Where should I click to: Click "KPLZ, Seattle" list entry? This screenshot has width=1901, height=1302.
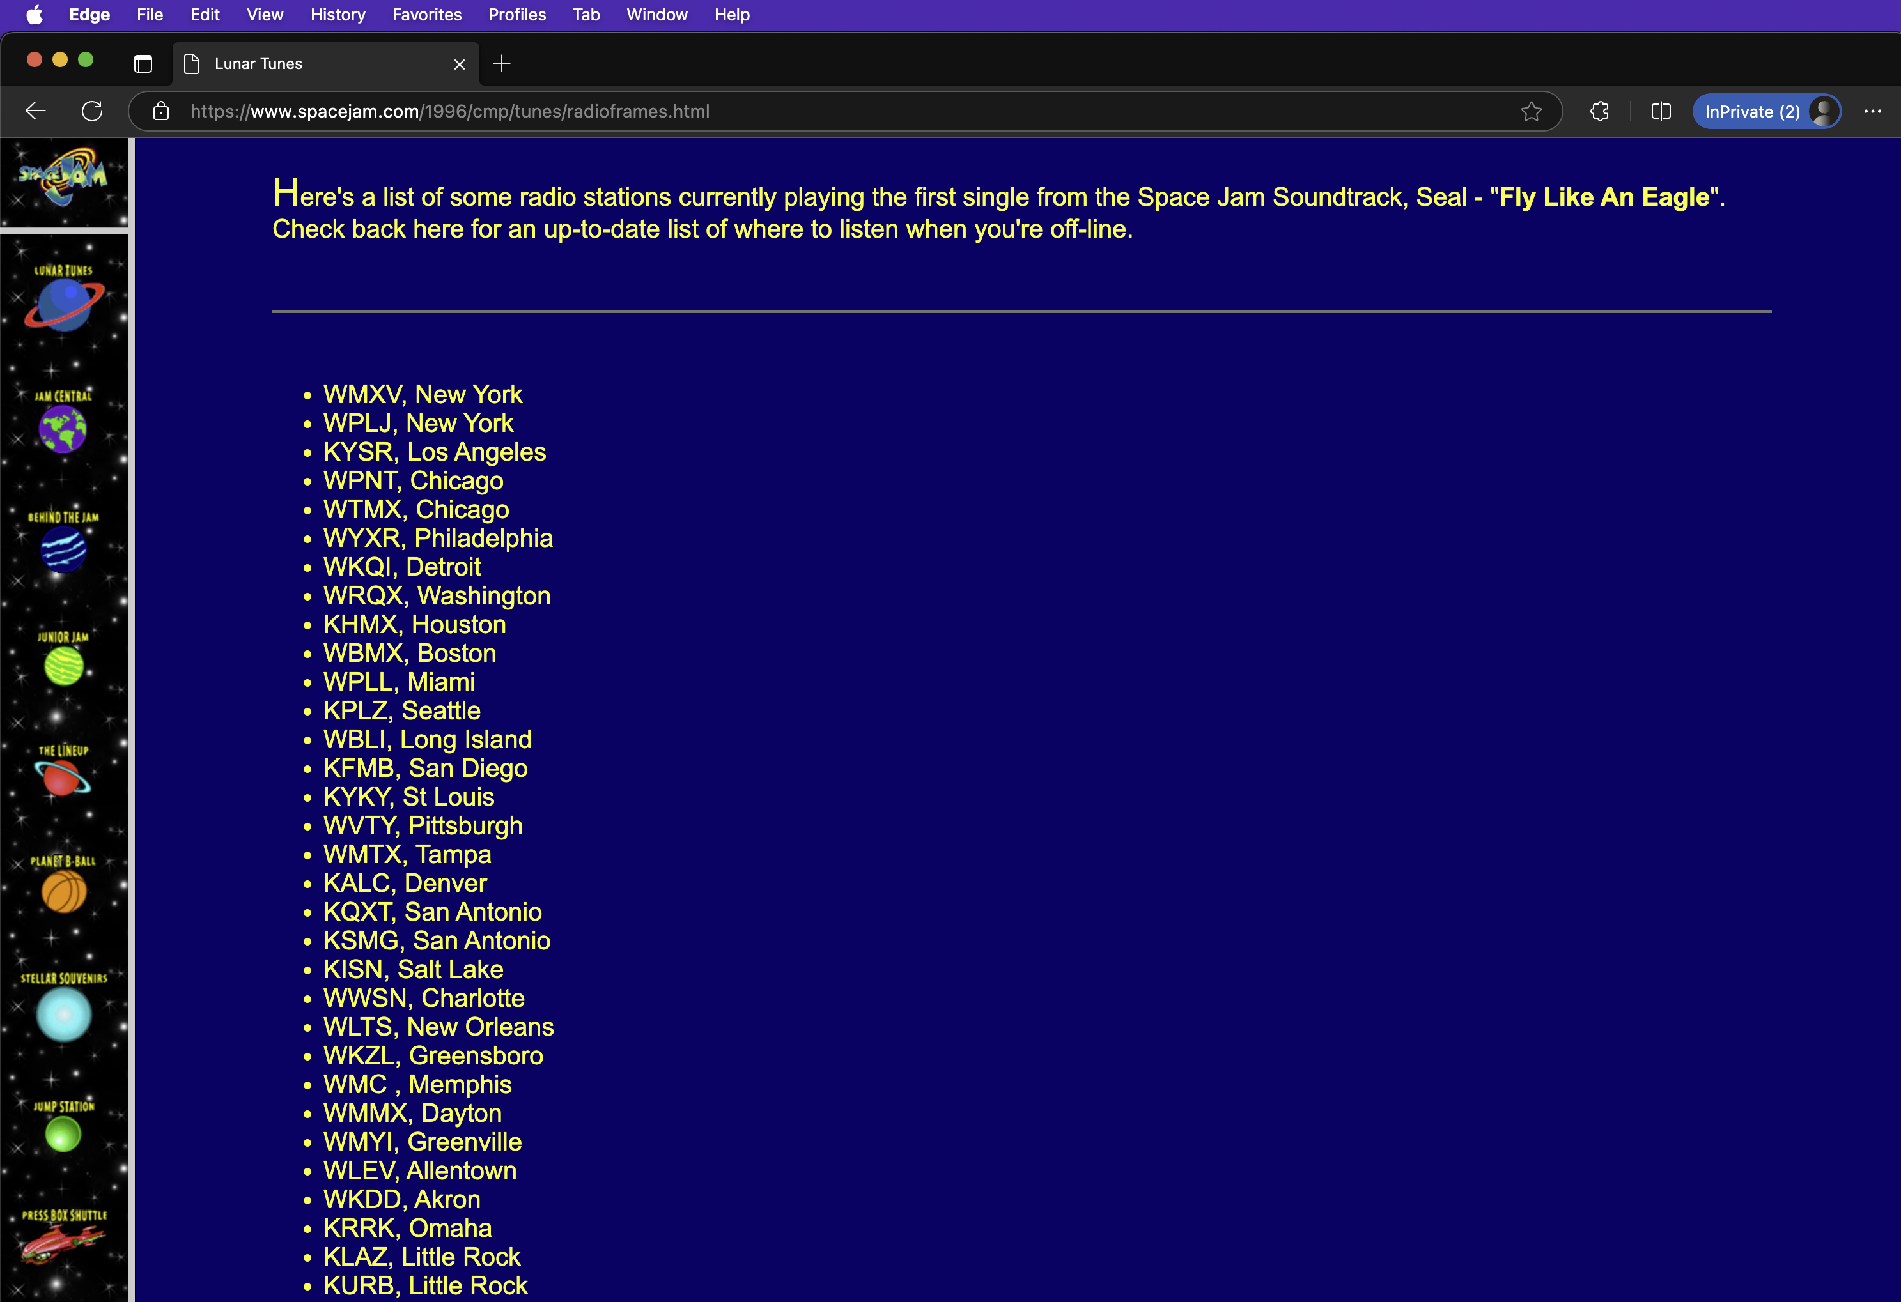[401, 710]
